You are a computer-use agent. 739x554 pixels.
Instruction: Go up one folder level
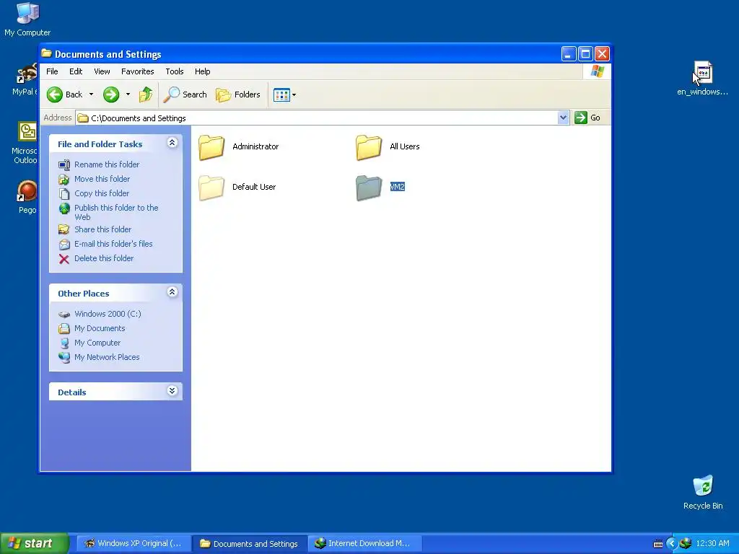(x=146, y=94)
